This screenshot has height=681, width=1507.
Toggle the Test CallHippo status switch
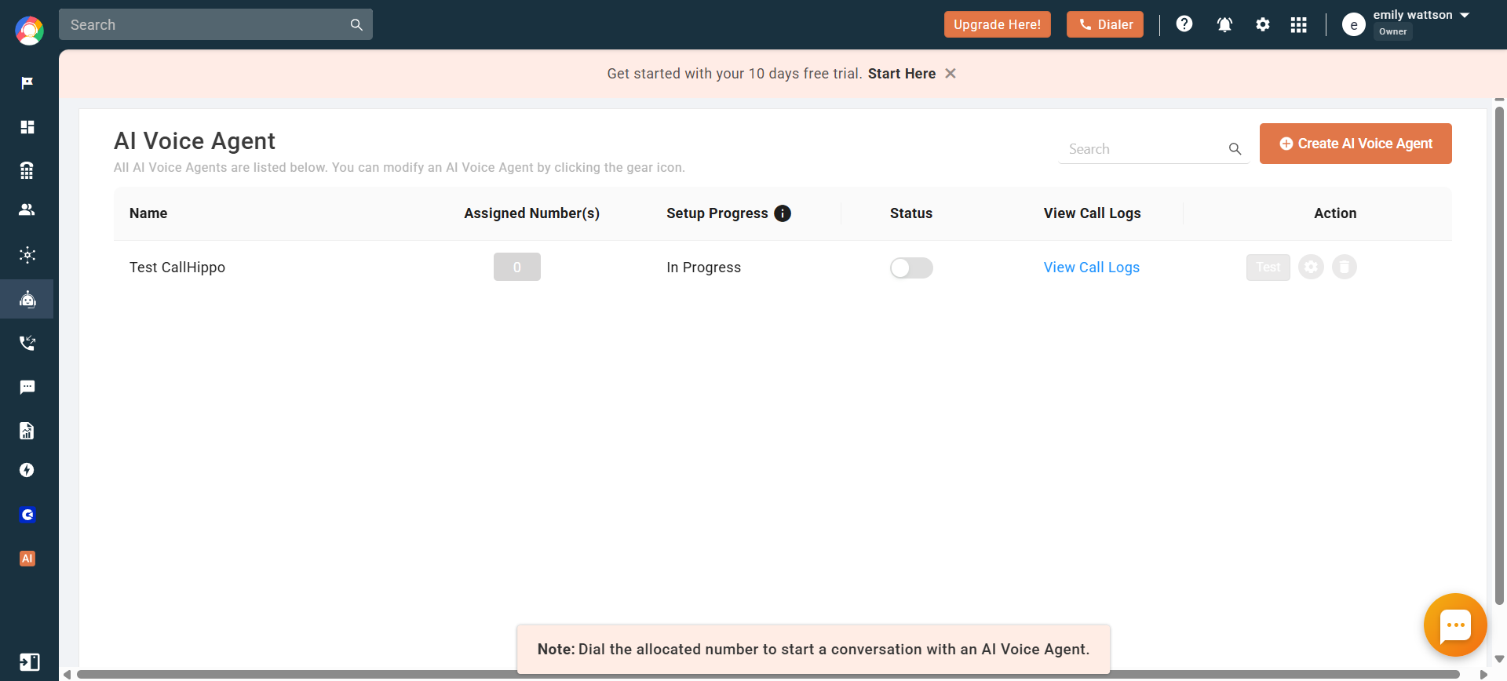(x=911, y=268)
